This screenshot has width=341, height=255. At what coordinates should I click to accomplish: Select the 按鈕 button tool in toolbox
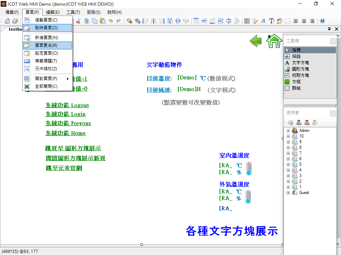(296, 56)
